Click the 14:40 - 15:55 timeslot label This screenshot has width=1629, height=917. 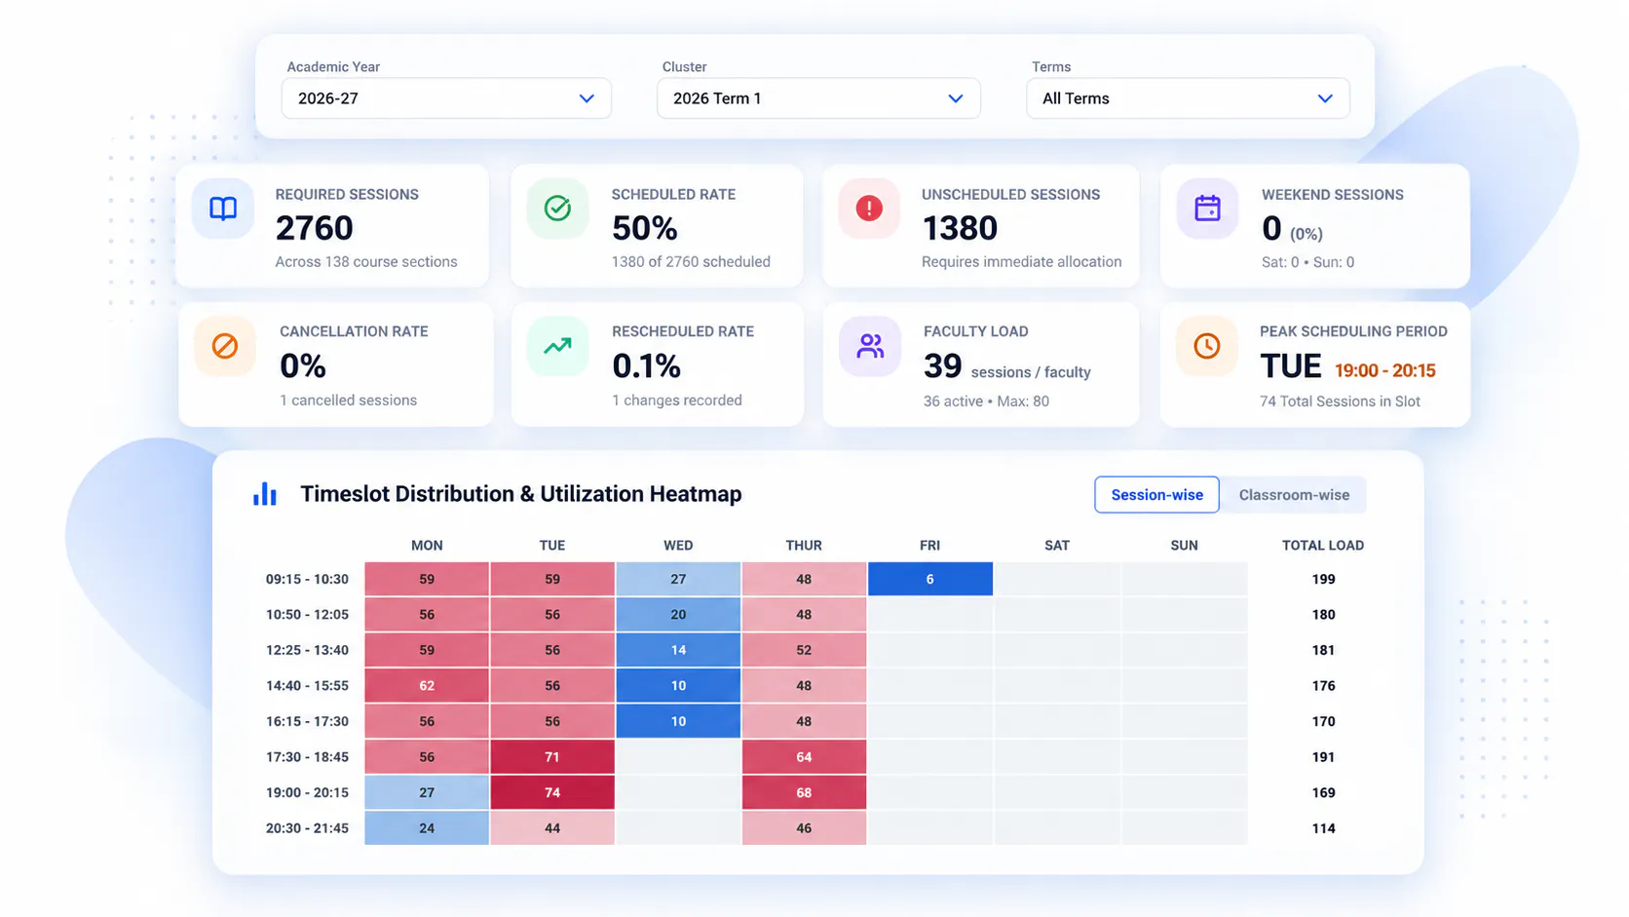[307, 685]
